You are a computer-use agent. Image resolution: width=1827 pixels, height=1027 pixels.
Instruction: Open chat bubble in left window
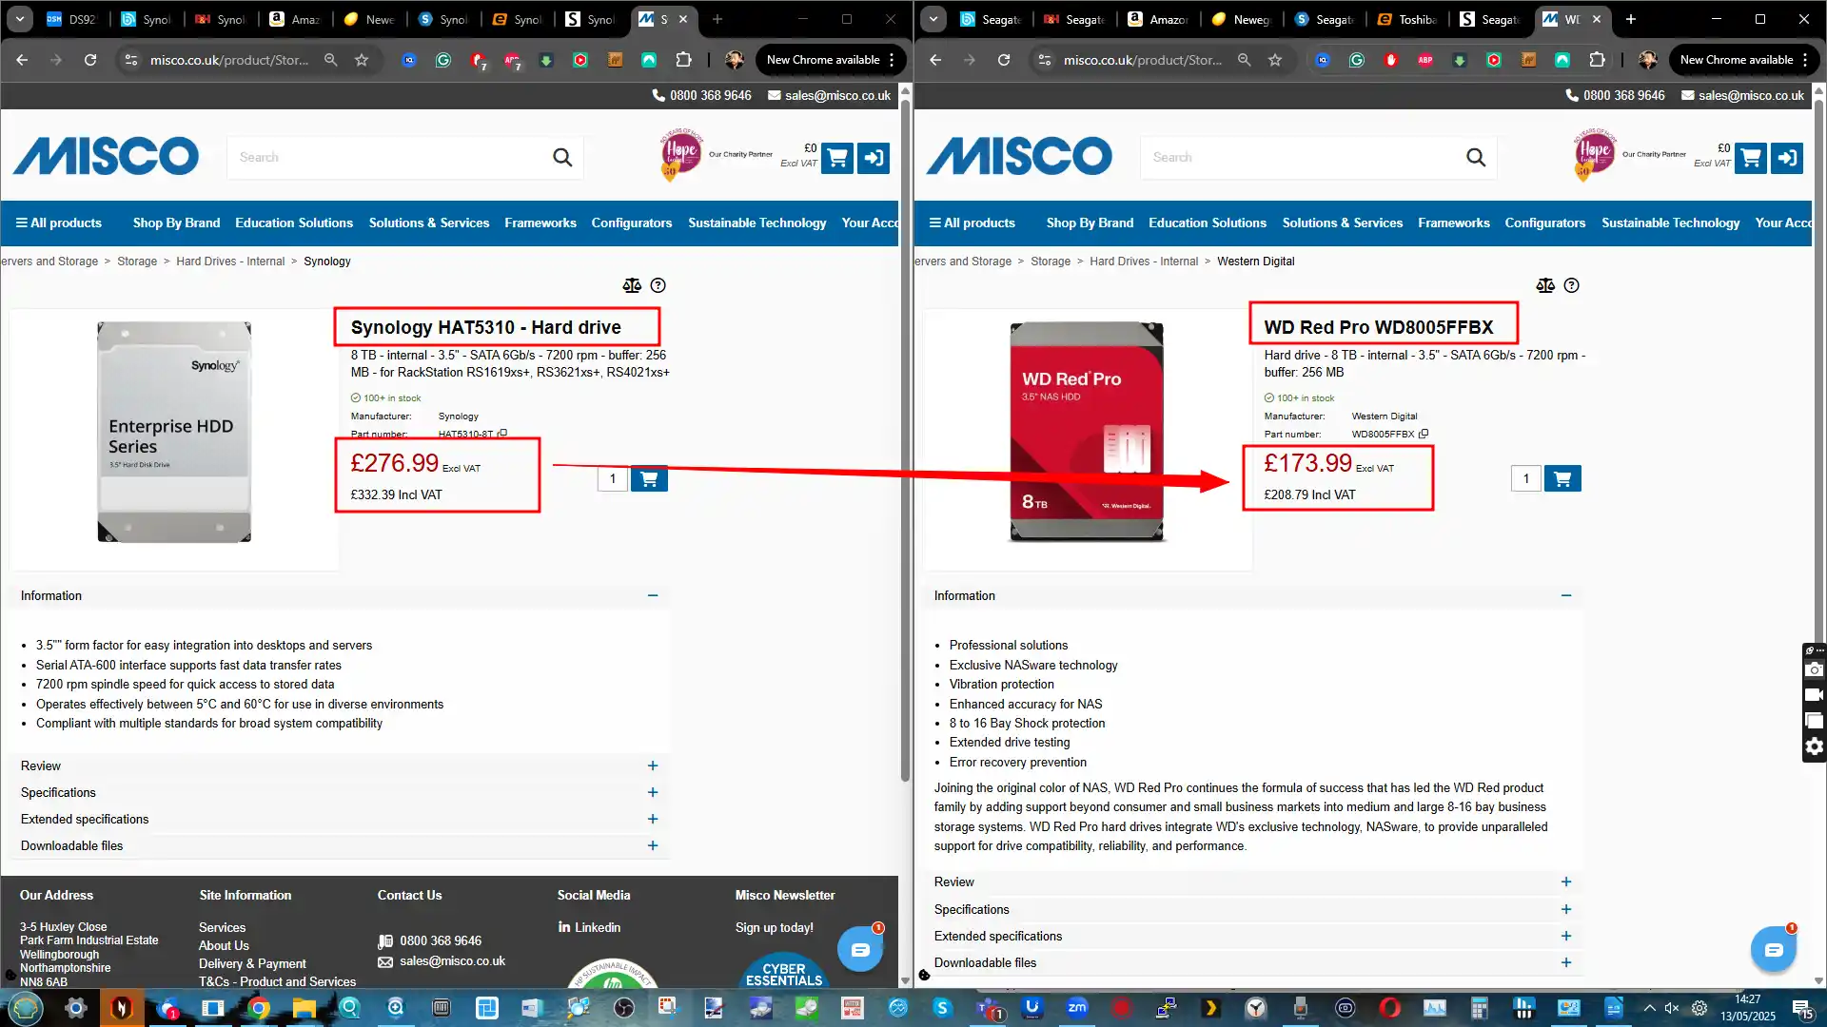pyautogui.click(x=860, y=949)
